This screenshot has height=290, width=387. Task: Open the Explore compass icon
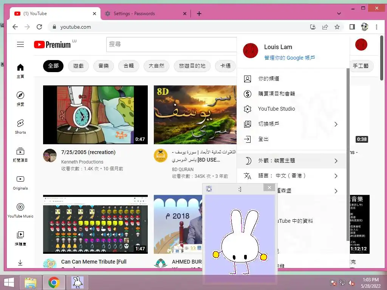[x=20, y=95]
